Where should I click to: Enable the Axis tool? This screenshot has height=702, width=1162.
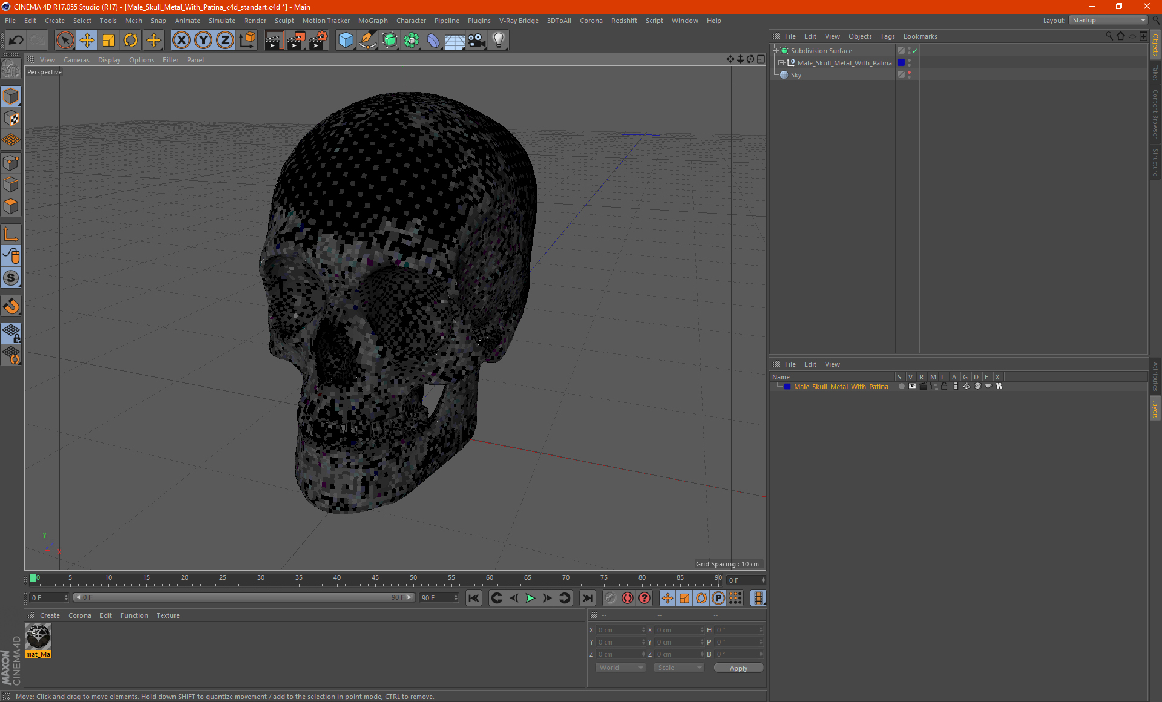(x=11, y=234)
